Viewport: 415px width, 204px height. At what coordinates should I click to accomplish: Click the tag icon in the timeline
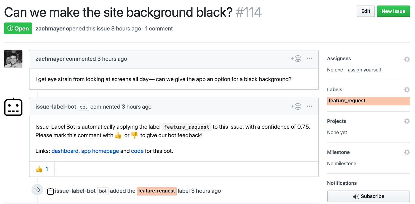pos(37,190)
